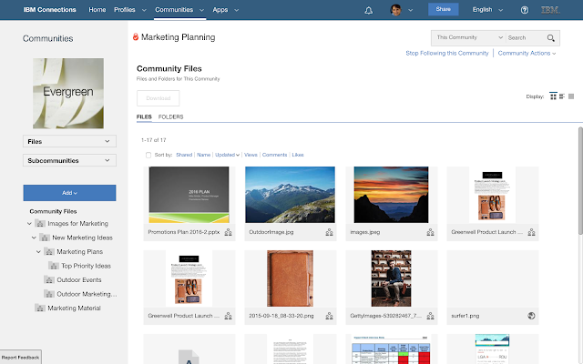Open the Subcommunities dropdown
Image resolution: width=583 pixels, height=364 pixels.
(69, 160)
